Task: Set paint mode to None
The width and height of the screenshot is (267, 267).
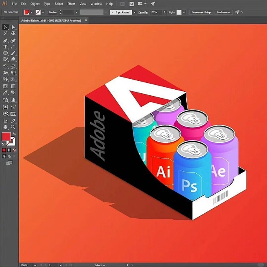Action: [14, 150]
